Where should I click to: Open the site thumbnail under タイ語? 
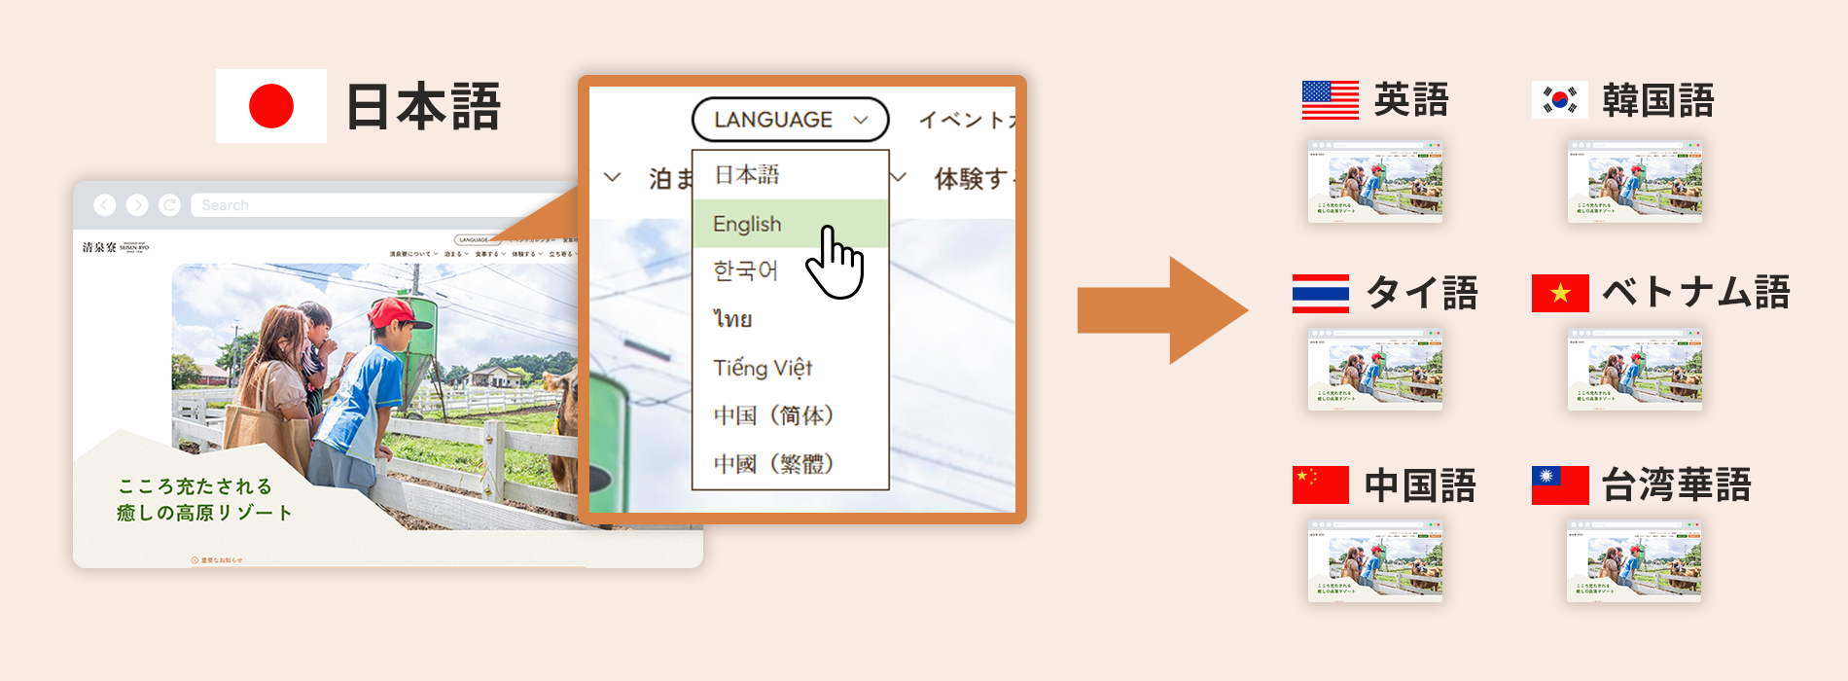click(x=1375, y=370)
